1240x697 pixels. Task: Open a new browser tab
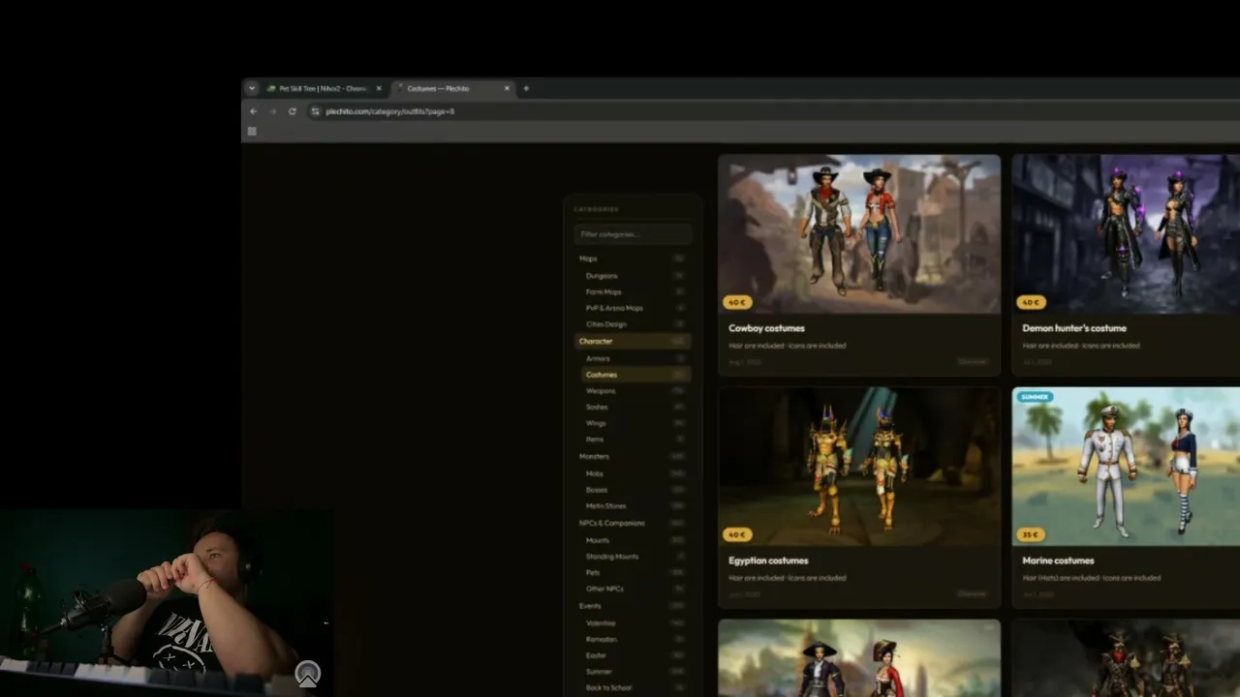526,88
